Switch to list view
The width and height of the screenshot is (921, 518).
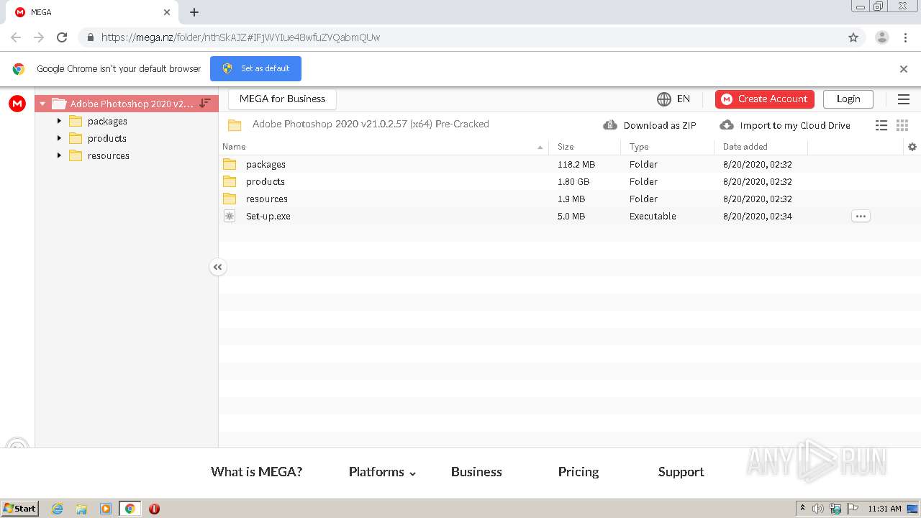click(881, 125)
